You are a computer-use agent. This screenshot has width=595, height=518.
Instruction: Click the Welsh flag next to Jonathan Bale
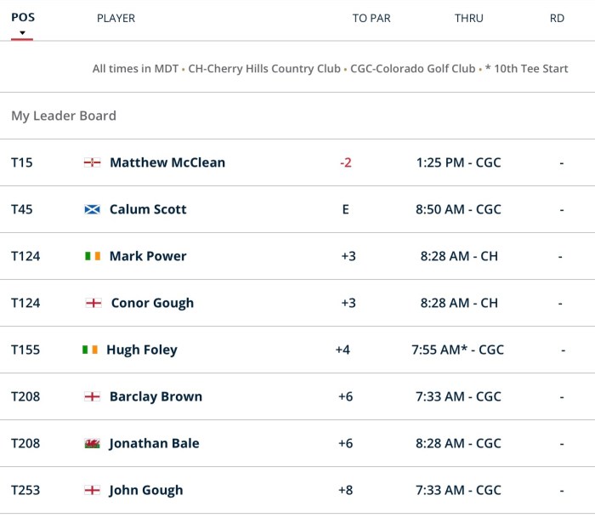coord(93,443)
